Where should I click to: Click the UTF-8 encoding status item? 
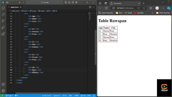[64, 95]
